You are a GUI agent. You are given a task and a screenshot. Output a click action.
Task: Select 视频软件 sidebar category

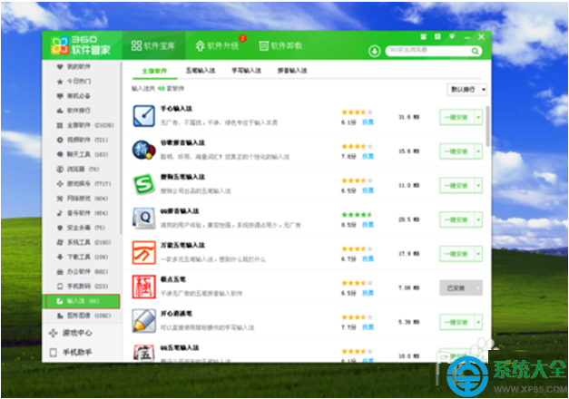click(x=83, y=140)
